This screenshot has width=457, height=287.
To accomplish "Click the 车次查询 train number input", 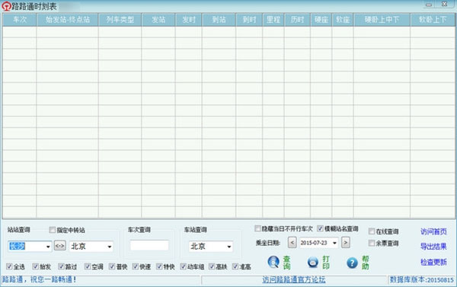I will click(x=149, y=245).
